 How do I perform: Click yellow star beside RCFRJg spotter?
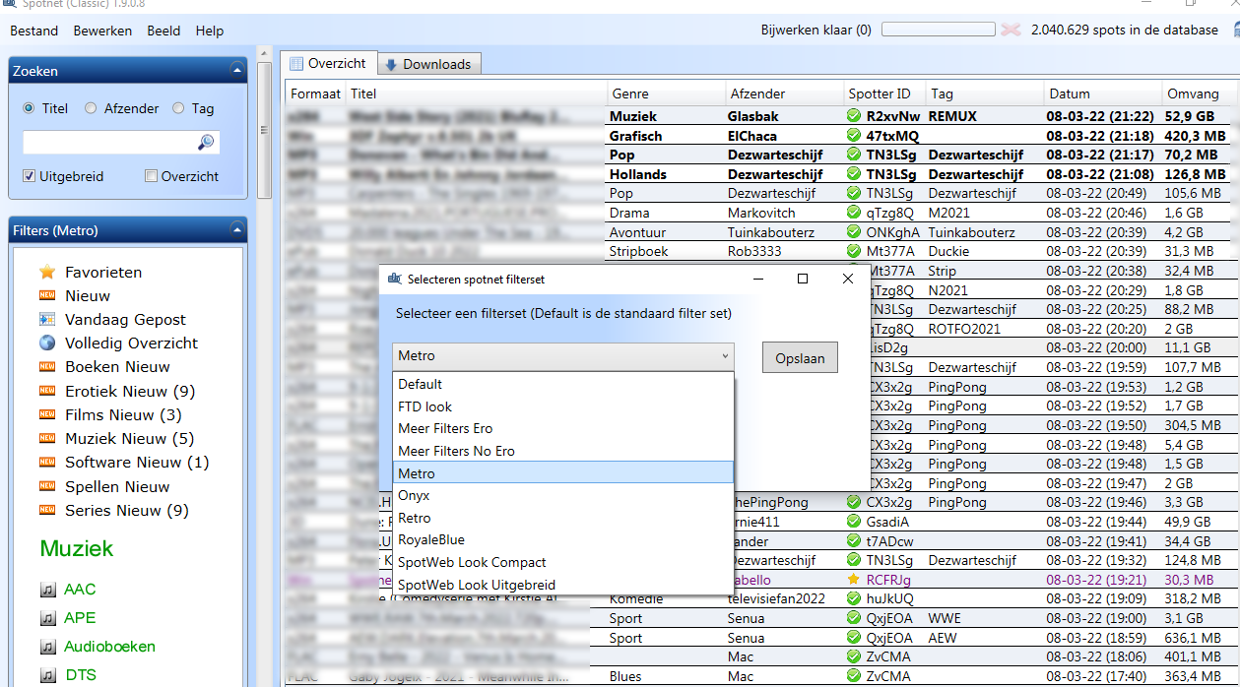pos(854,580)
